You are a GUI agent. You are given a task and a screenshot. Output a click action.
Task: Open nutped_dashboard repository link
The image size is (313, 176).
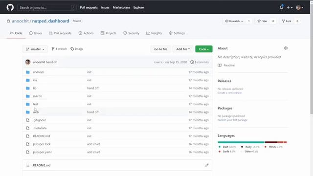pos(51,21)
